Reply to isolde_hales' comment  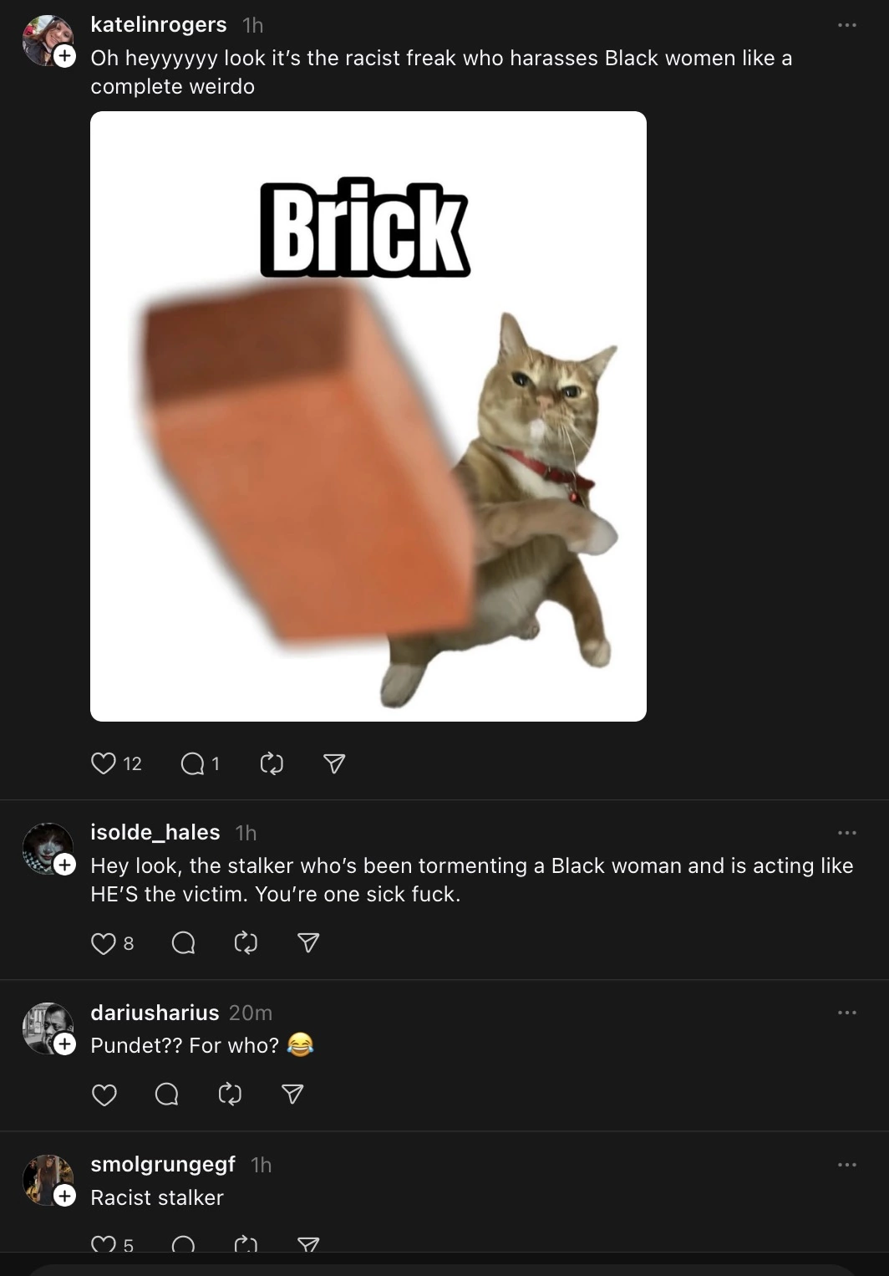click(183, 943)
